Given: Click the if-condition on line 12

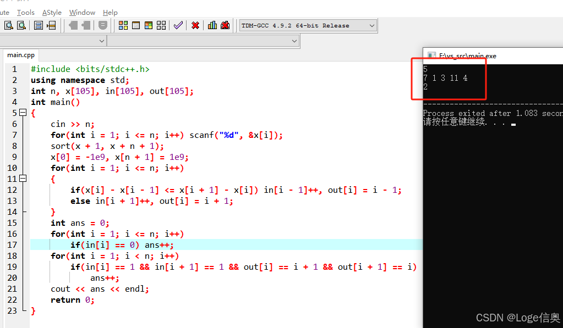Looking at the screenshot, I should point(165,190).
